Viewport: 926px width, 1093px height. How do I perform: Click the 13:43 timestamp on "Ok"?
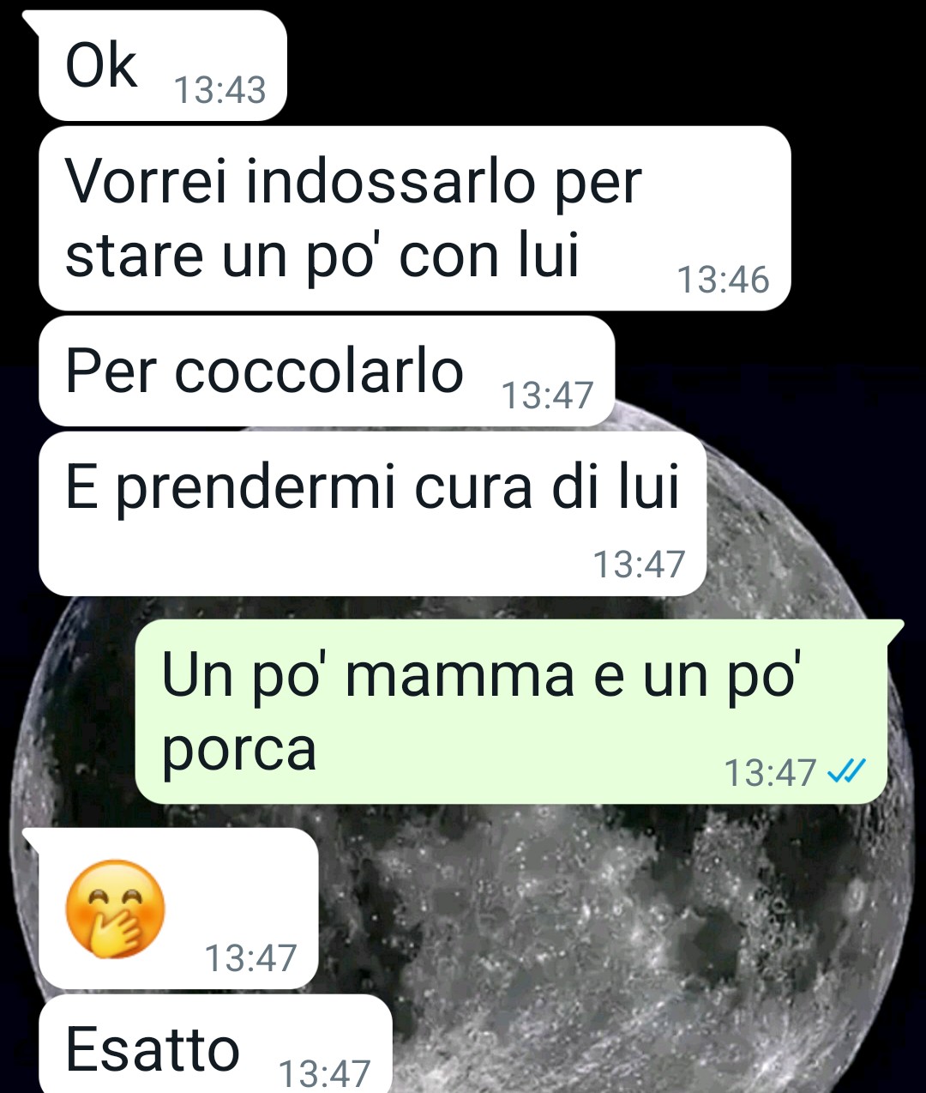[220, 90]
